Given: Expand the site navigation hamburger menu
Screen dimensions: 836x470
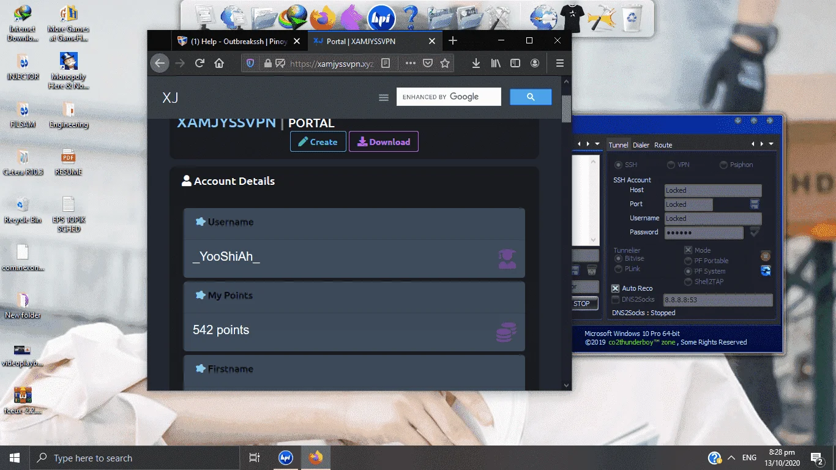Looking at the screenshot, I should coord(384,97).
